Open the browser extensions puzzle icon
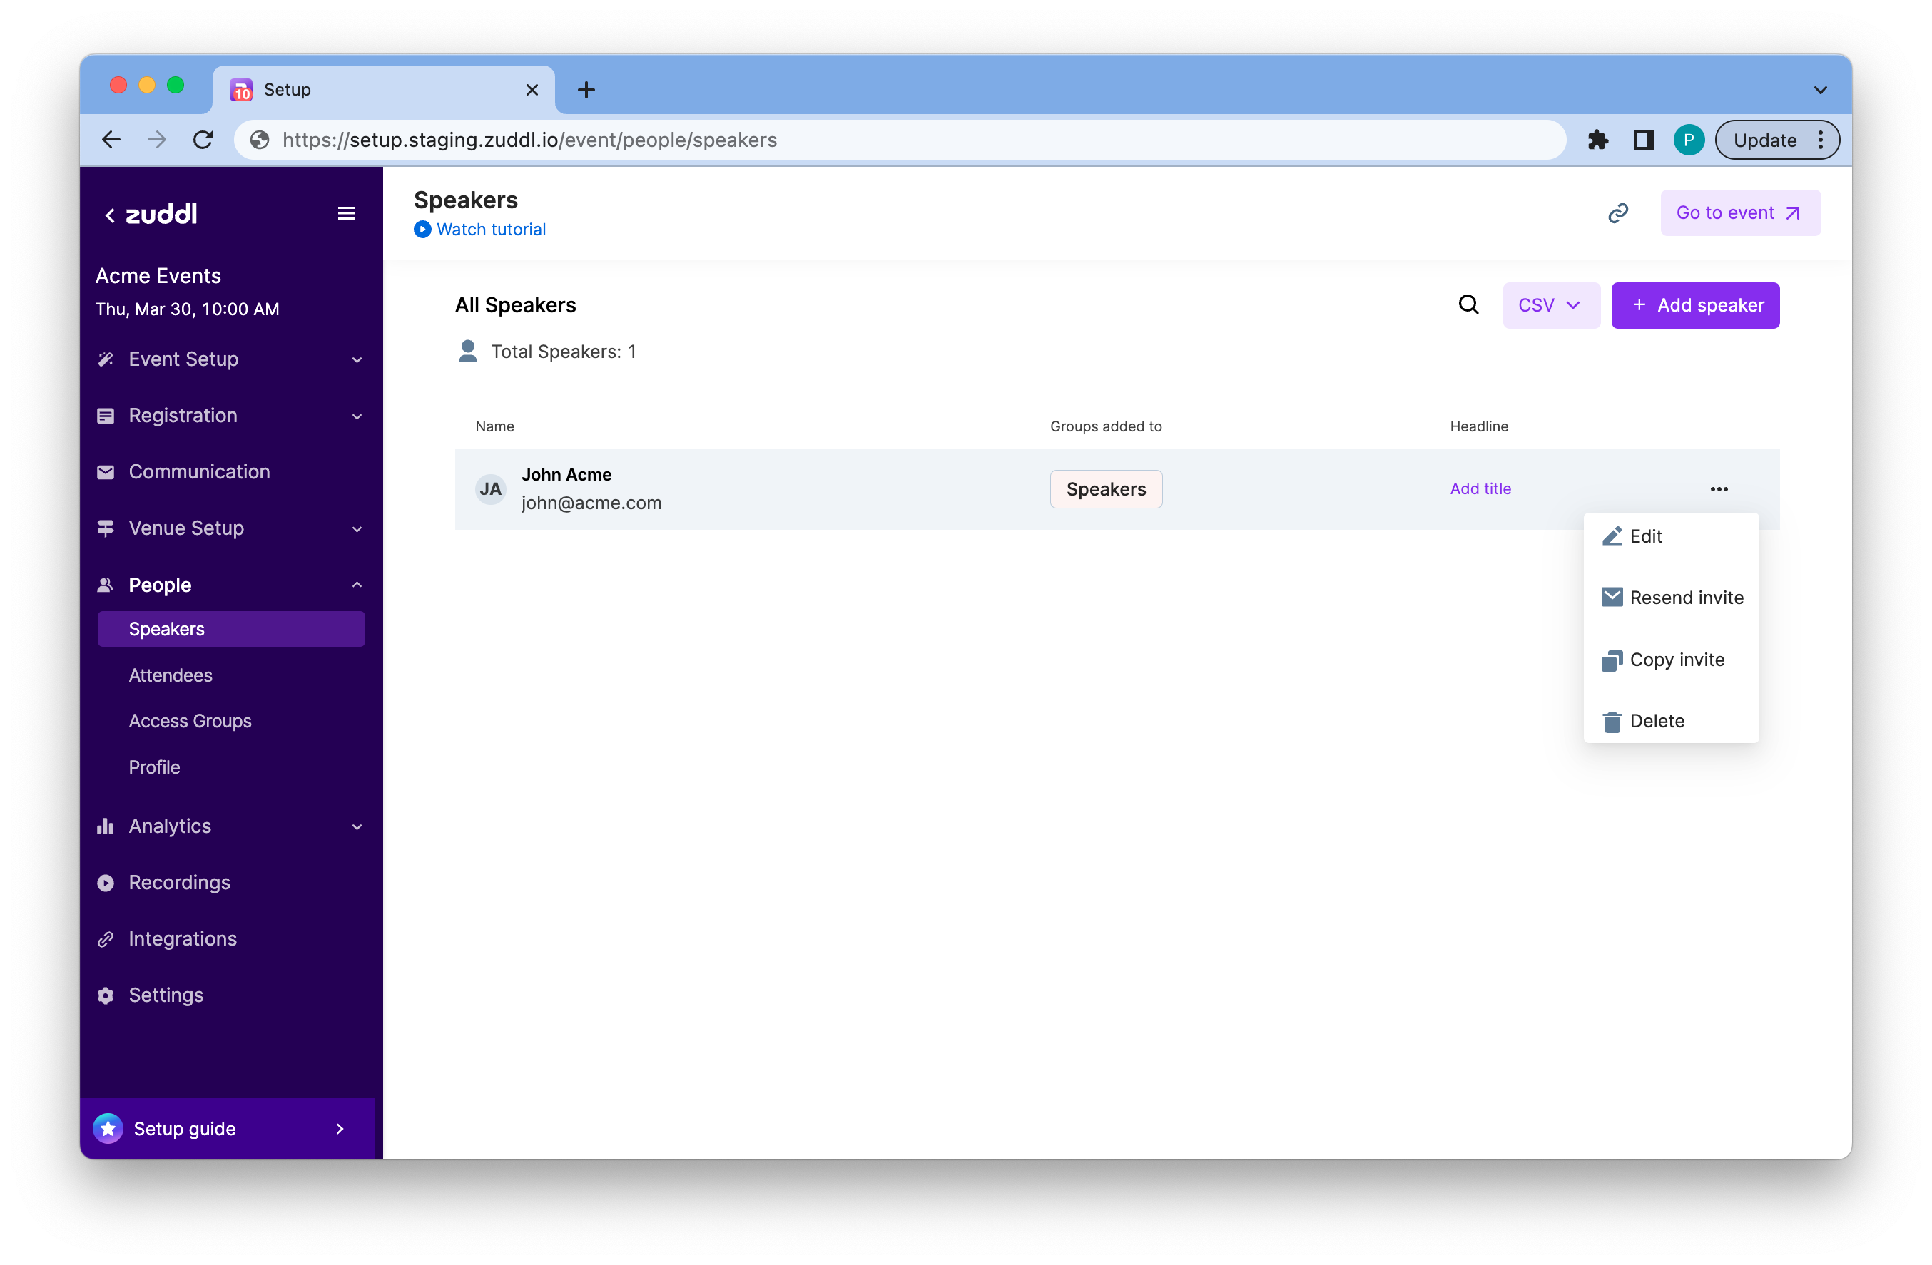The width and height of the screenshot is (1932, 1265). pyautogui.click(x=1597, y=140)
